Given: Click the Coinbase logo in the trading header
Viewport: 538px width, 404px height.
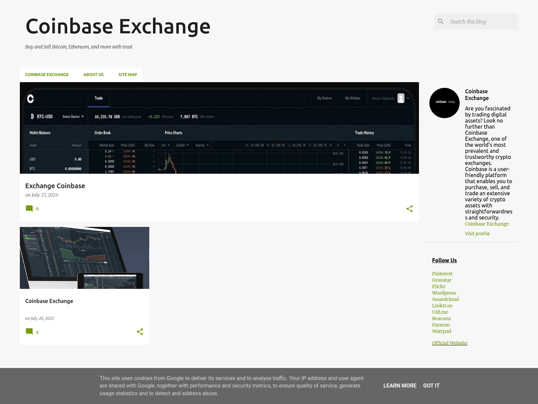Looking at the screenshot, I should click(30, 98).
